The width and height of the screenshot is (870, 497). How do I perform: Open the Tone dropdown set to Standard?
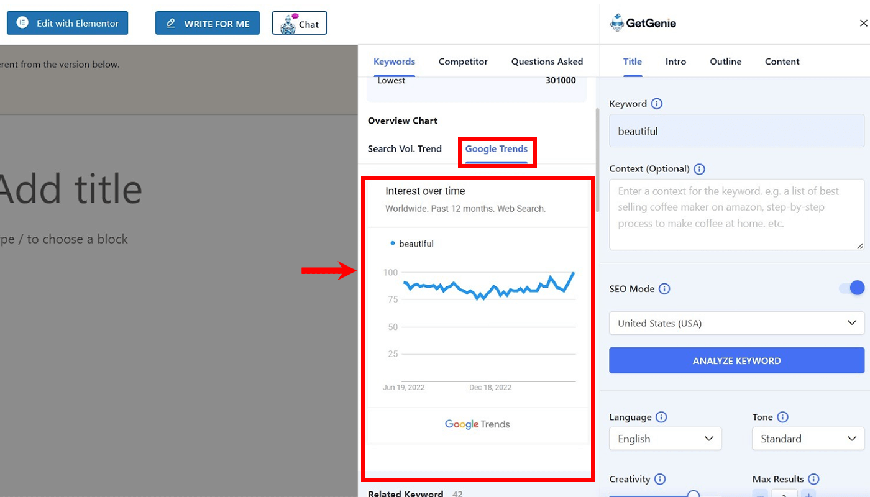808,439
